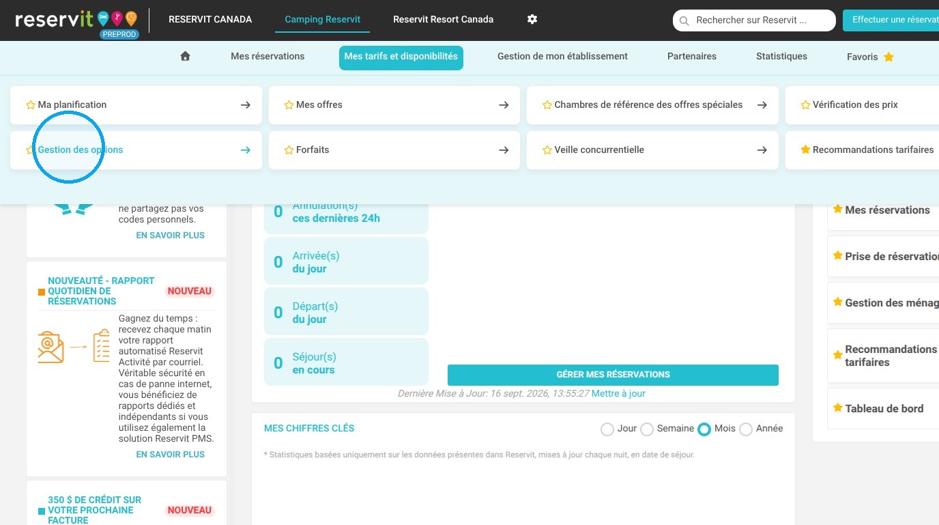Toggle favorite star for Vérification des prix
The width and height of the screenshot is (939, 525).
click(805, 105)
